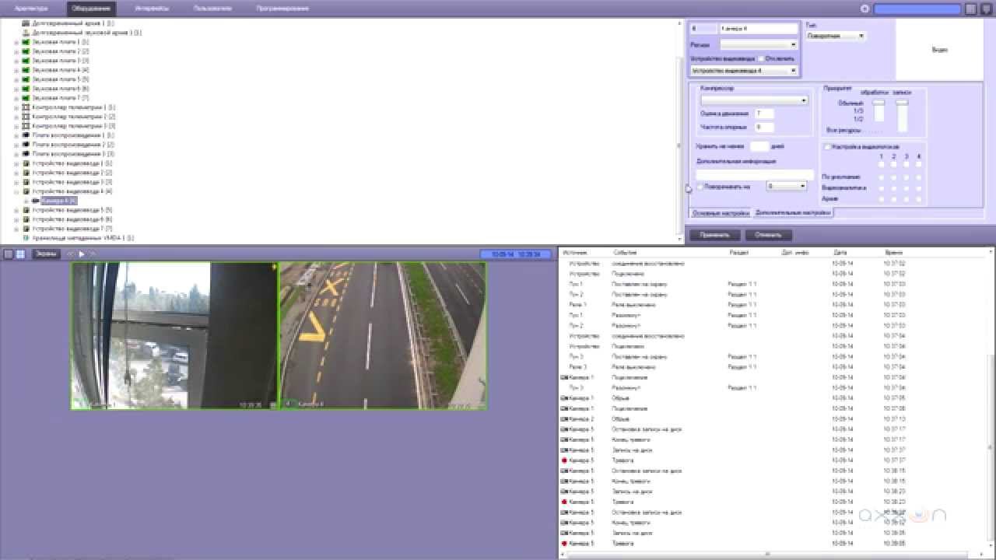The image size is (996, 560).
Task: Check stream 2 box in Видеоаналитика row
Action: [x=893, y=187]
